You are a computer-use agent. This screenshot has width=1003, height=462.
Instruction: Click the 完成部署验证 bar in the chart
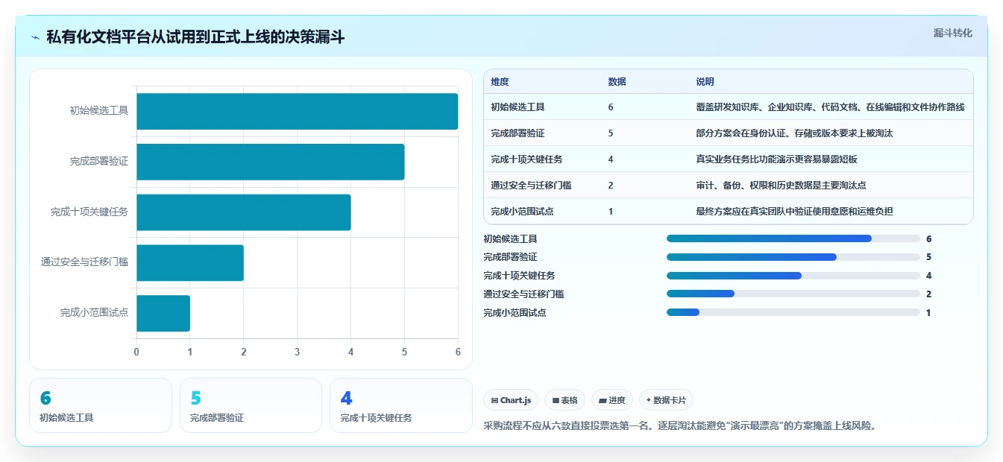pos(270,162)
